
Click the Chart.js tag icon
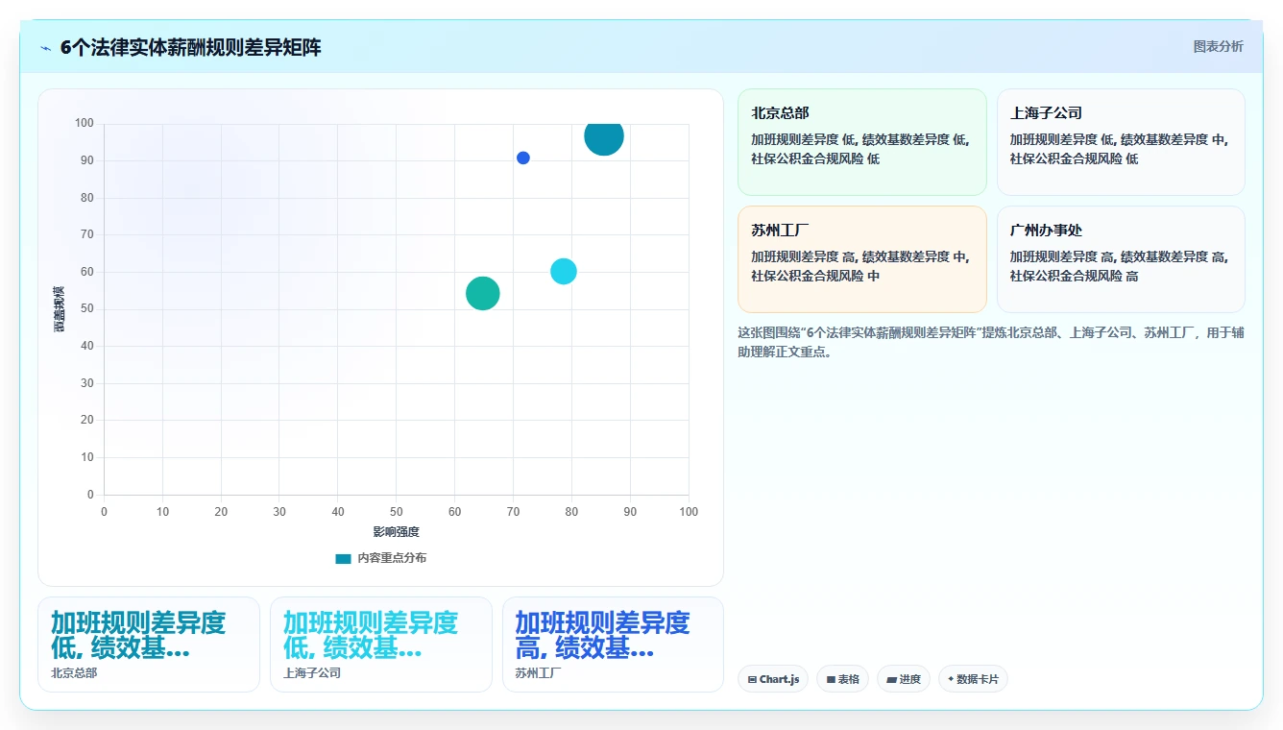pos(753,679)
